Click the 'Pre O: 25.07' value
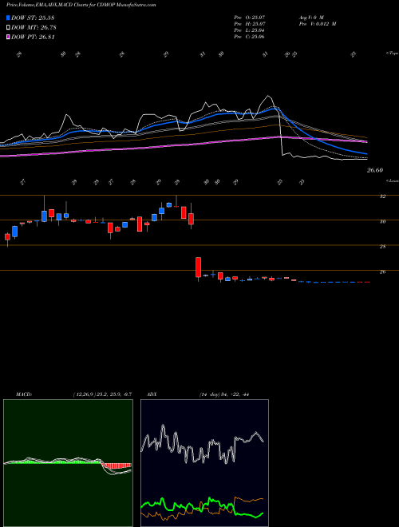This screenshot has height=527, width=399. pos(250,17)
